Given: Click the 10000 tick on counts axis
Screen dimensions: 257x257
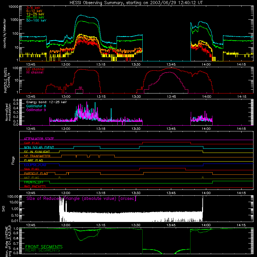Looking at the screenshot, I should click(x=13, y=7).
